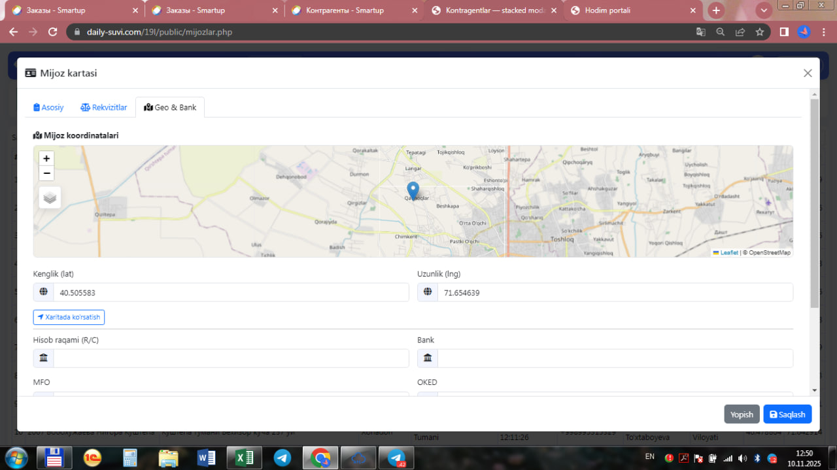Bookmark this page with the star icon
This screenshot has height=470, width=837.
pos(759,32)
